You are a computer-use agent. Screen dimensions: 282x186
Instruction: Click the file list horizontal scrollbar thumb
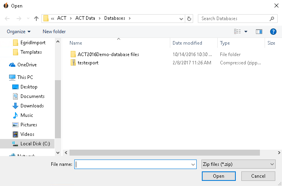[x=165, y=153]
